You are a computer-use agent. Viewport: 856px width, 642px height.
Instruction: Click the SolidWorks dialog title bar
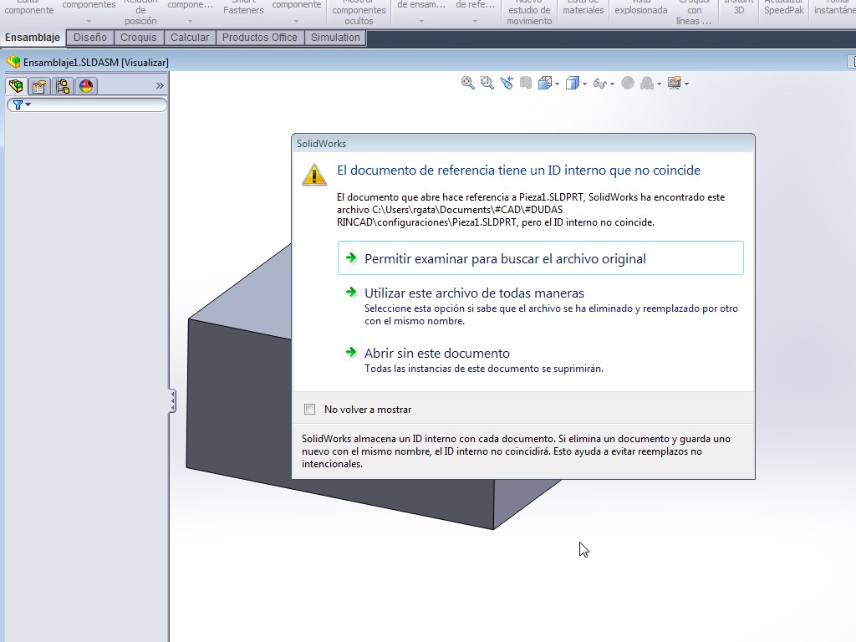(x=523, y=144)
